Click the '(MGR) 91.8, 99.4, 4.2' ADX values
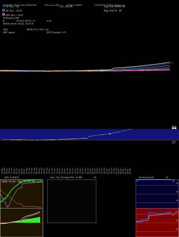 point(37,29)
